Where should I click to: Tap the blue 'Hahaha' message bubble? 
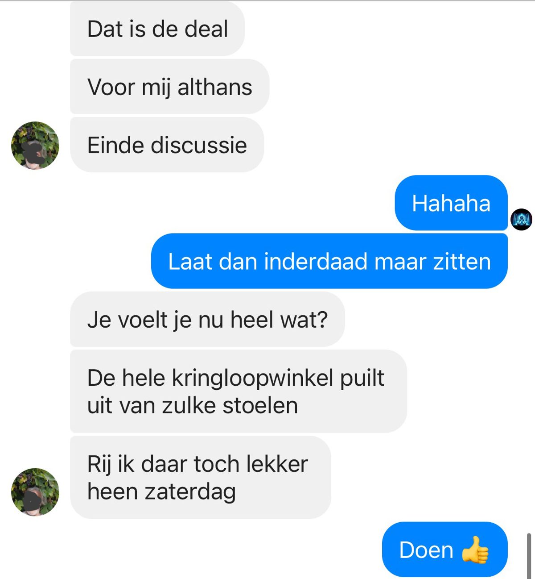[x=451, y=203]
